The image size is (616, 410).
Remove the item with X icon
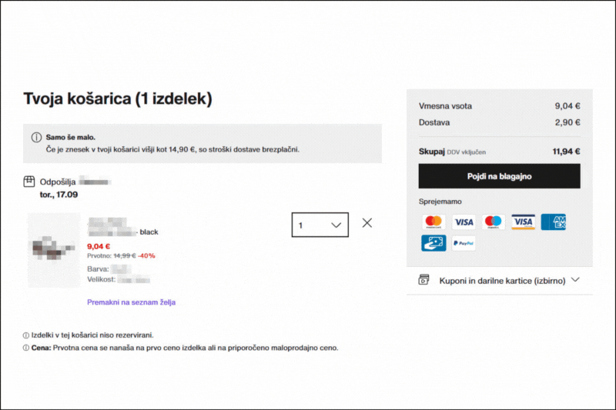tap(367, 223)
